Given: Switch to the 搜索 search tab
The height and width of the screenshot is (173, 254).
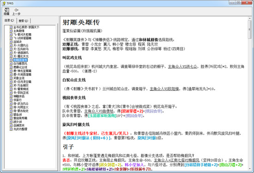Looking at the screenshot, I should 23,21.
